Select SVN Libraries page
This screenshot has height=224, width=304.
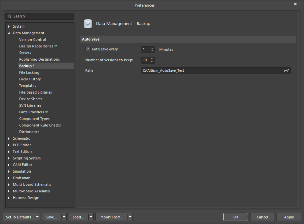30,105
